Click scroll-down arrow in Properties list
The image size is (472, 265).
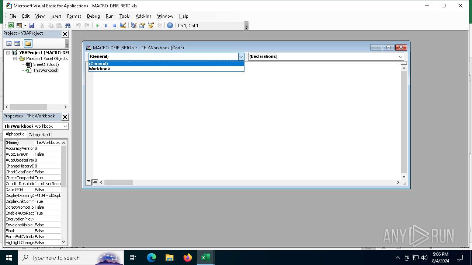pyautogui.click(x=64, y=242)
